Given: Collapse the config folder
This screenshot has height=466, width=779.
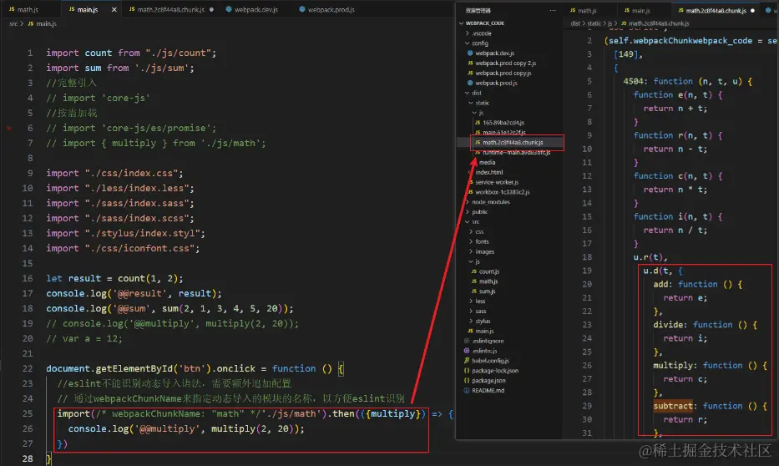Looking at the screenshot, I should (467, 43).
